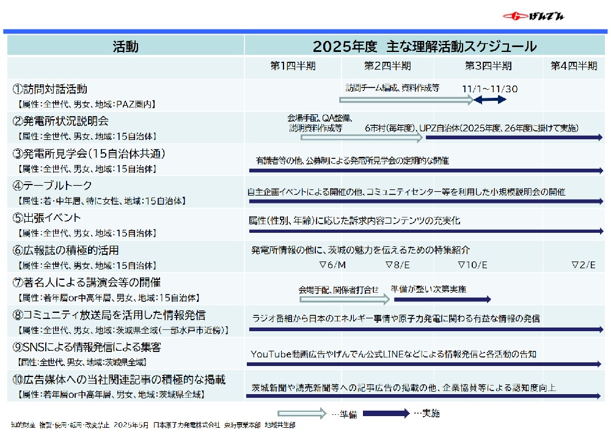
Task: Click the 準備が整い次第実施 label
Action: [x=428, y=289]
